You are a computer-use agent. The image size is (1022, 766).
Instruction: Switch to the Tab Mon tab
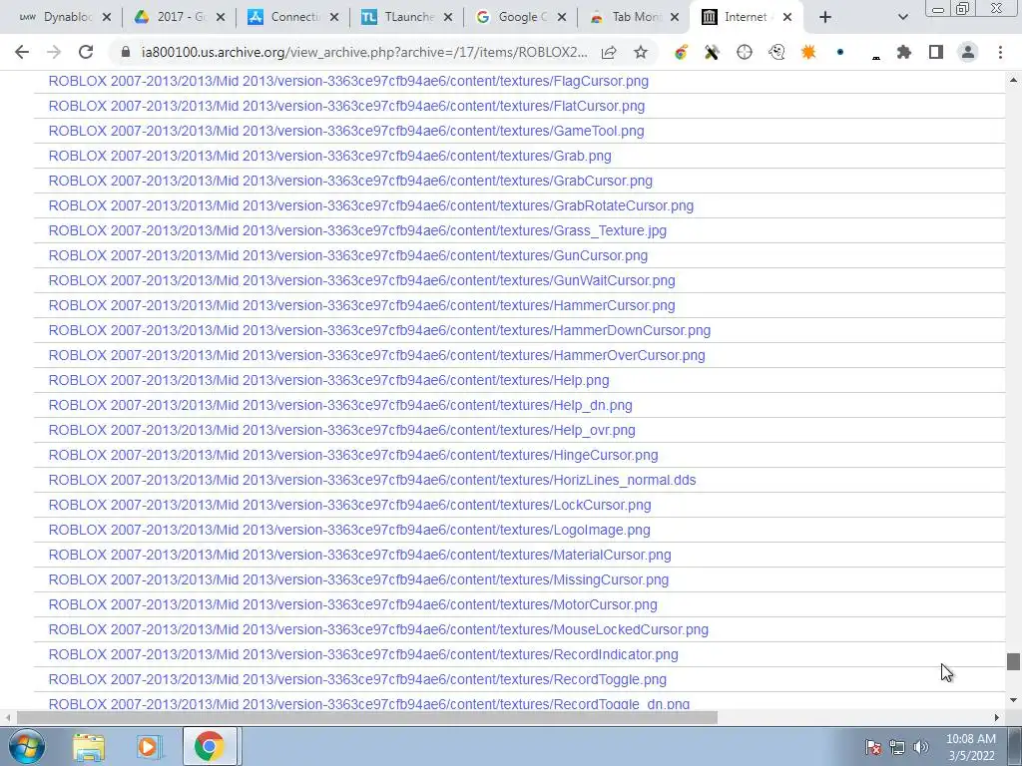(x=626, y=17)
